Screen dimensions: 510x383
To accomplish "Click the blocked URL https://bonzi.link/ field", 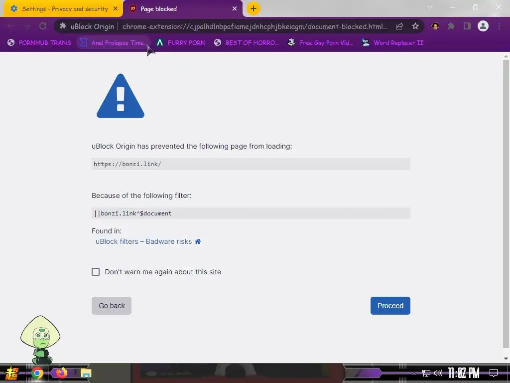I will tap(251, 164).
